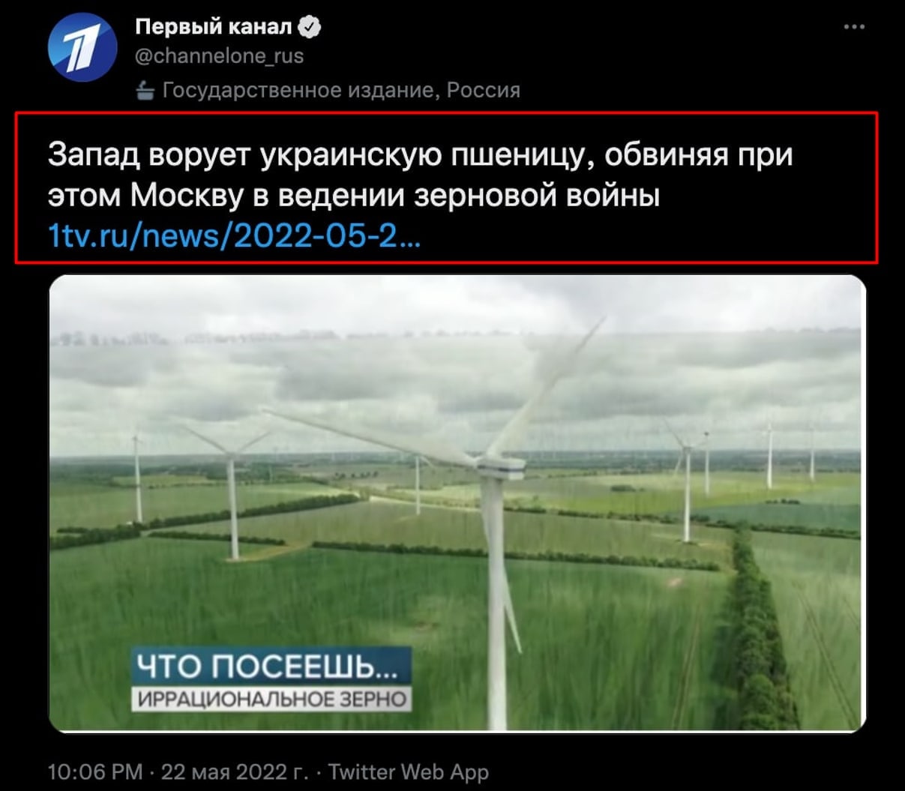Visit the @channelone_rus handle
The height and width of the screenshot is (791, 905).
[219, 56]
